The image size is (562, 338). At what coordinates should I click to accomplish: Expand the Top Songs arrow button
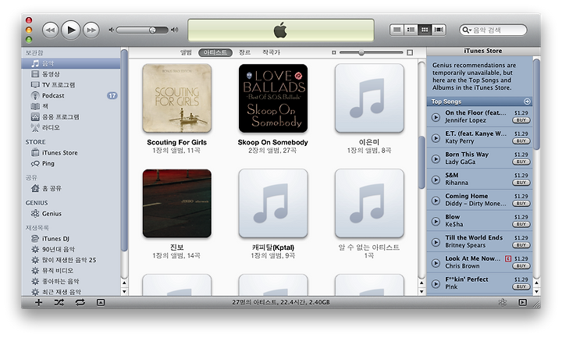527,101
